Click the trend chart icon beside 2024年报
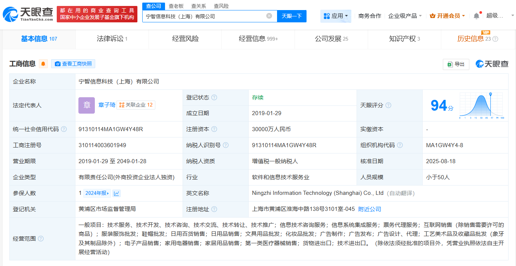Image resolution: width=516 pixels, height=266 pixels. [x=116, y=193]
